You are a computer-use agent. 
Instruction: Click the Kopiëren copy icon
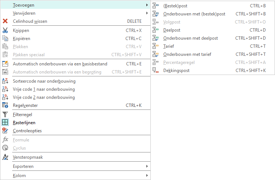(5, 39)
